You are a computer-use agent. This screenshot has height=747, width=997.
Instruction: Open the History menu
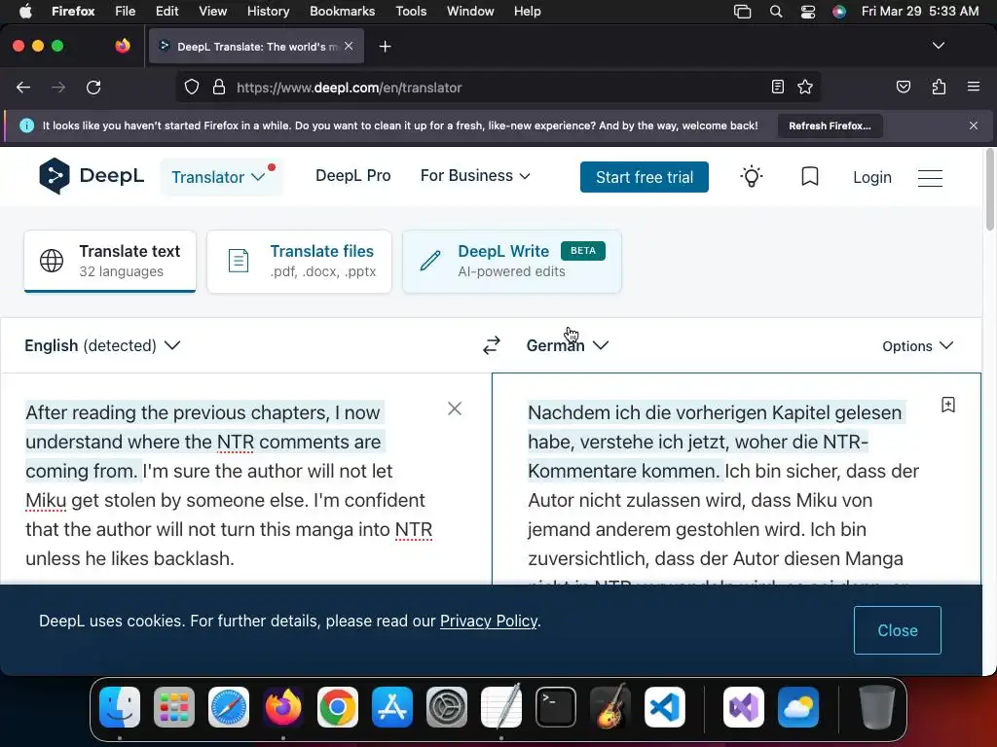pos(268,12)
